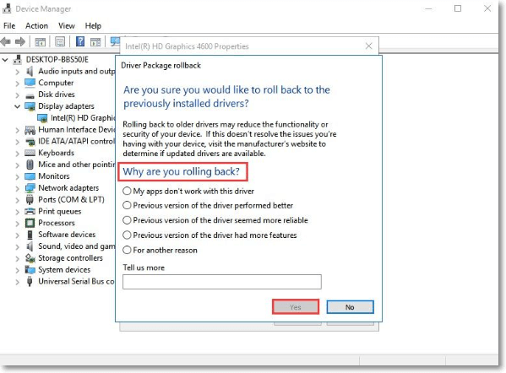506x373 pixels.
Task: Expand the Disk drives node
Action: click(x=18, y=95)
